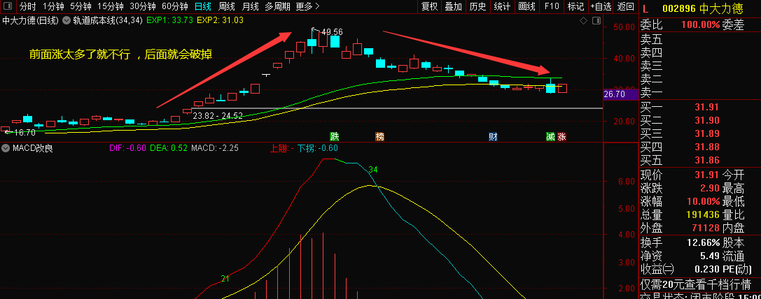This screenshot has width=761, height=299.
Task: Click the diamond icon above the price axis
Action: pos(583,21)
